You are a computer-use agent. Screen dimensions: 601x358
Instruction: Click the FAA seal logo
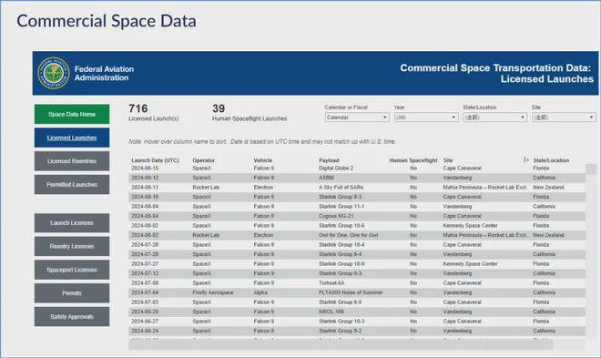tap(54, 73)
